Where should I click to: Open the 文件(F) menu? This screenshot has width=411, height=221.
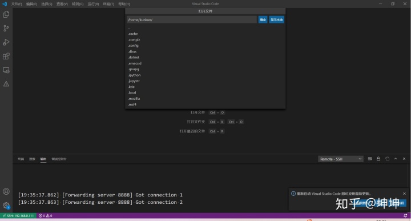coord(17,4)
